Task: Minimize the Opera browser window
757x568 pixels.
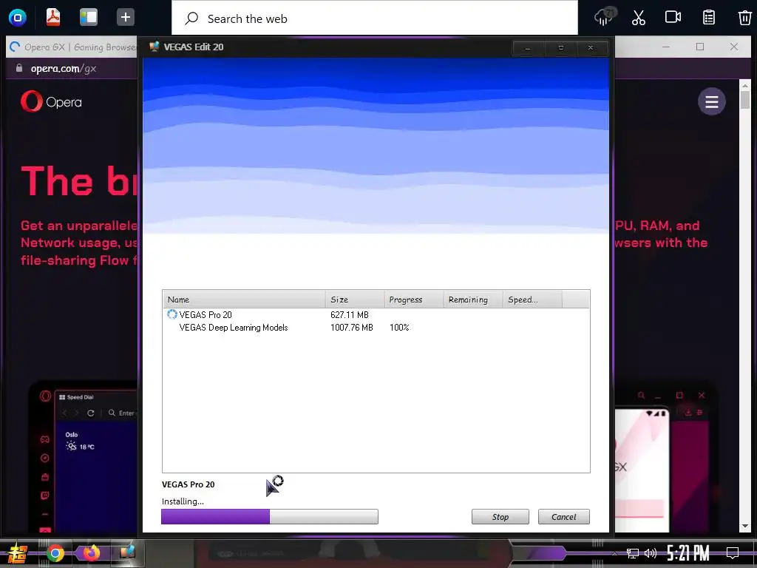Action: point(666,47)
